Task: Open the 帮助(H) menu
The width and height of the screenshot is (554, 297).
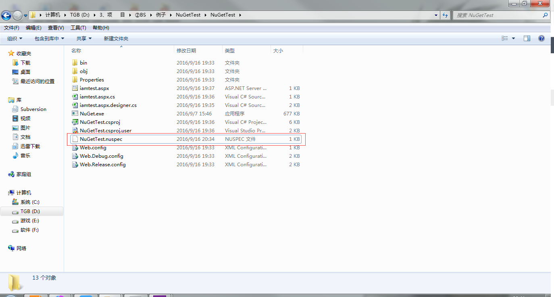Action: point(101,28)
